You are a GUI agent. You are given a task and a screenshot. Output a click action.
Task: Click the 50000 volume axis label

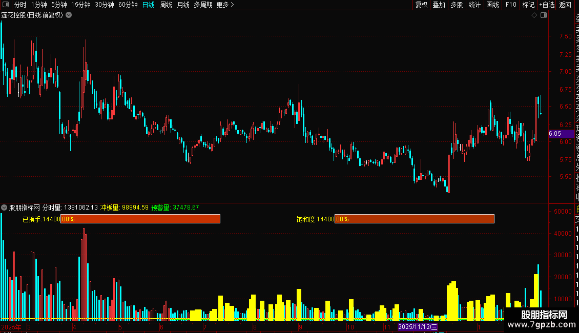[563, 212]
